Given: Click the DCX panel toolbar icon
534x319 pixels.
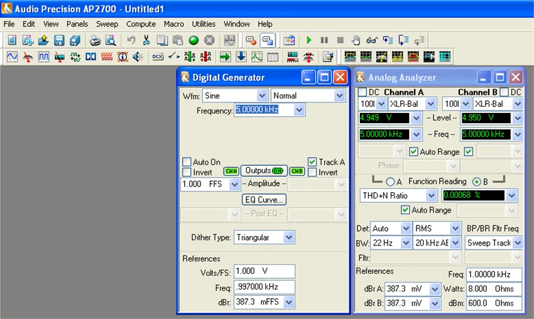Looking at the screenshot, I should coord(157,57).
